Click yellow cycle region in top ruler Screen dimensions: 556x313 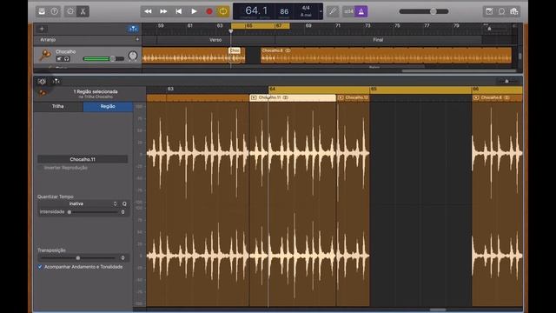tap(261, 26)
